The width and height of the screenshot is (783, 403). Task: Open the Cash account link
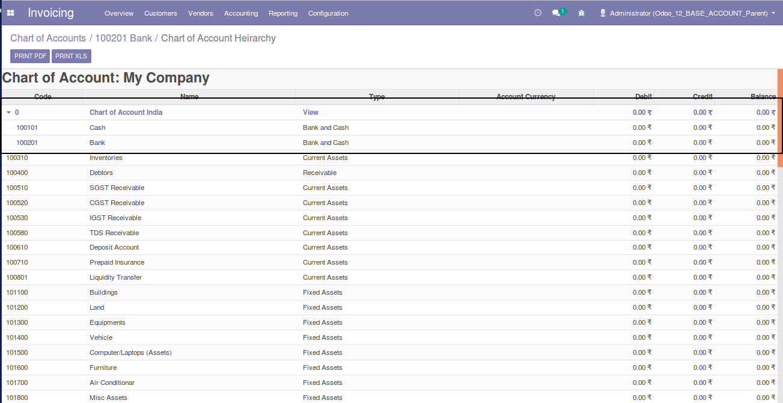(x=97, y=128)
